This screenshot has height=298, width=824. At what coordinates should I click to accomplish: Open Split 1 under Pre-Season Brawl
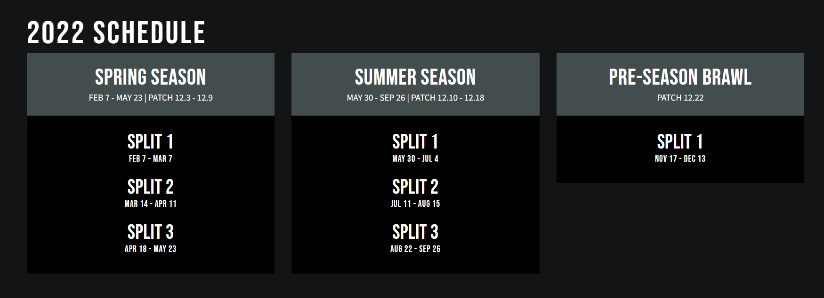tap(680, 141)
